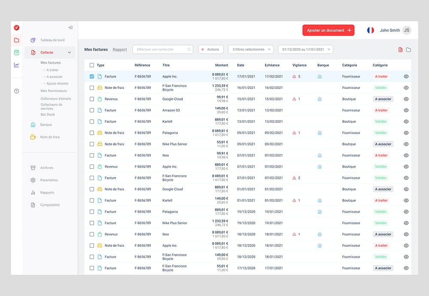This screenshot has width=429, height=296.
Task: Click the red document view icon
Action: click(400, 50)
